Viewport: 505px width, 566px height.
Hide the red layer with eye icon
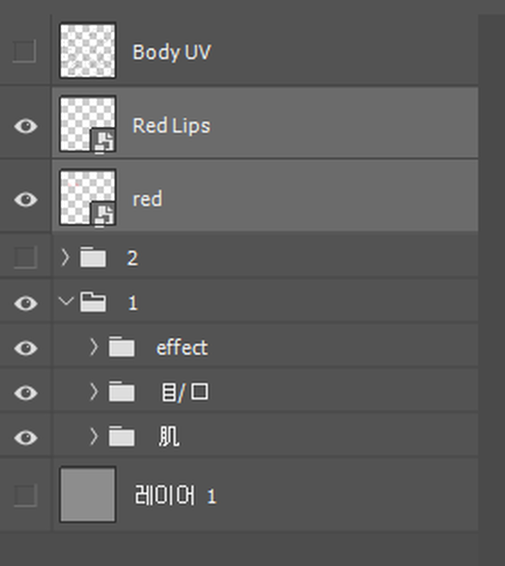(26, 200)
